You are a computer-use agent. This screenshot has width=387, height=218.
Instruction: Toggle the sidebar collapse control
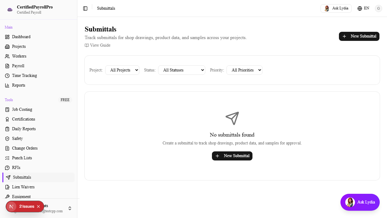(85, 8)
